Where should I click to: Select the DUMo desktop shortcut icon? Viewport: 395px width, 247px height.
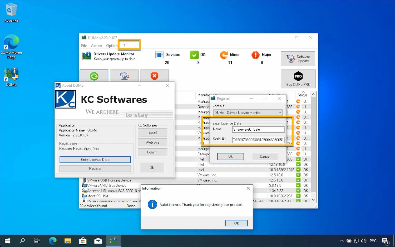(11, 77)
